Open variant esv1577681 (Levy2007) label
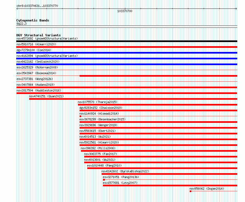The width and height of the screenshot is (245, 202). tap(120, 183)
